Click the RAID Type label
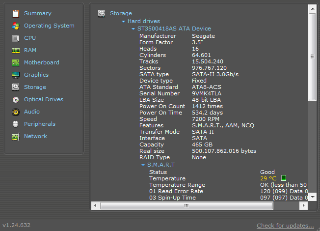 [155, 157]
